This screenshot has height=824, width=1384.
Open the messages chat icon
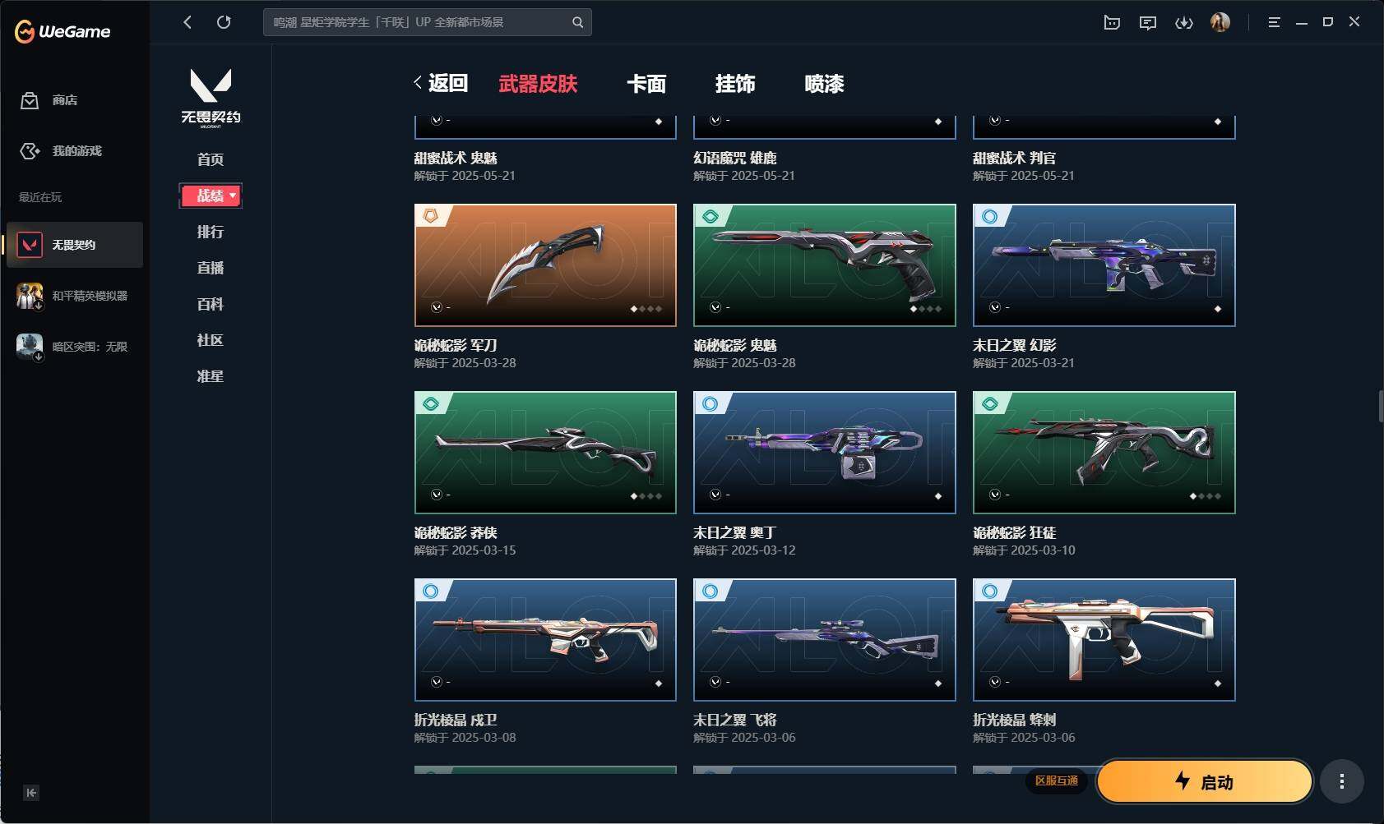pos(1147,23)
